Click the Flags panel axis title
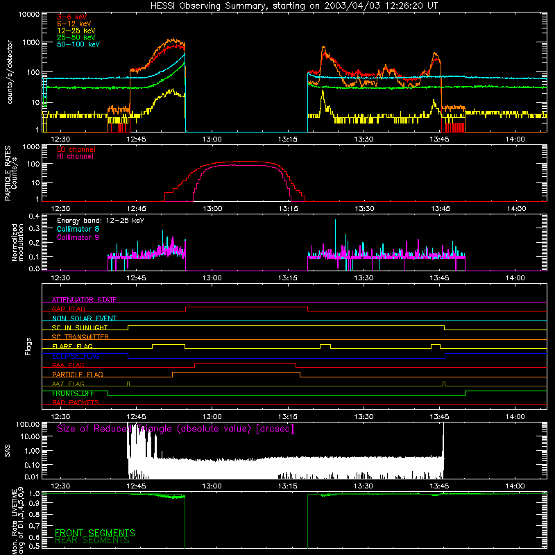 [x=28, y=346]
